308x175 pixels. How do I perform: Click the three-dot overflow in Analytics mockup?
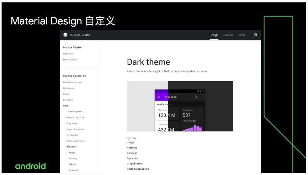tap(202, 97)
